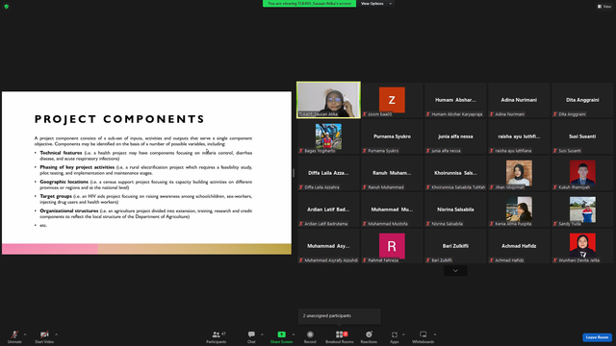
Task: Click the Organizational structures bullet on slide
Action: (x=143, y=213)
